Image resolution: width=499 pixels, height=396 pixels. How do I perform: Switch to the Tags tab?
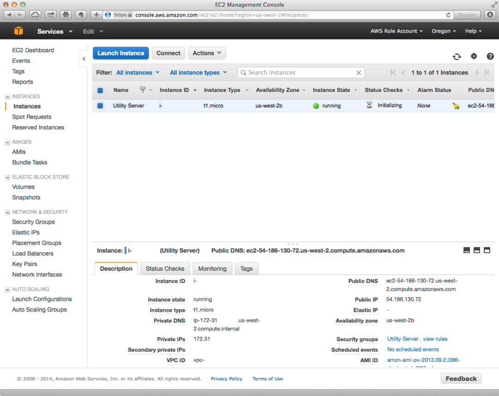pos(246,268)
